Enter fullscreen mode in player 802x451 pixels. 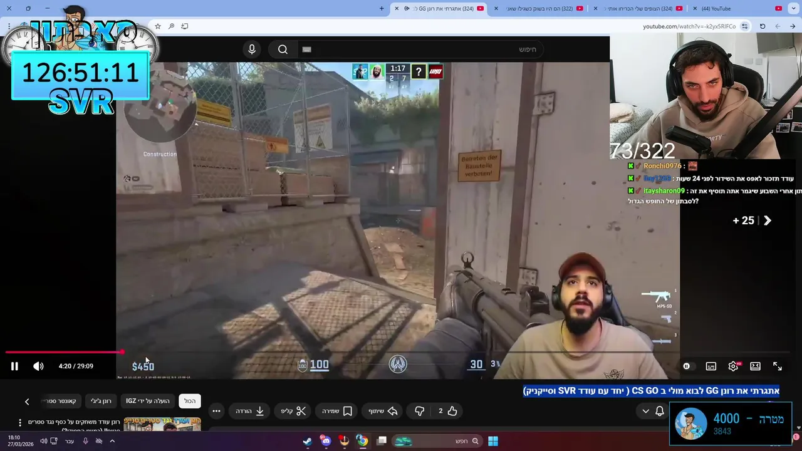778,366
